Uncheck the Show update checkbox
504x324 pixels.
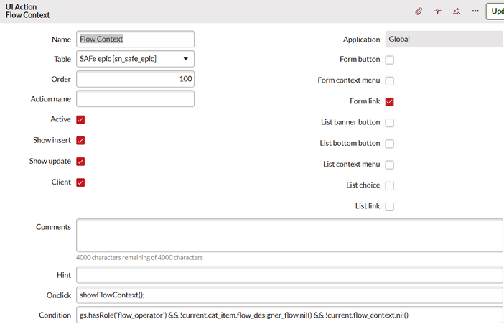80,162
